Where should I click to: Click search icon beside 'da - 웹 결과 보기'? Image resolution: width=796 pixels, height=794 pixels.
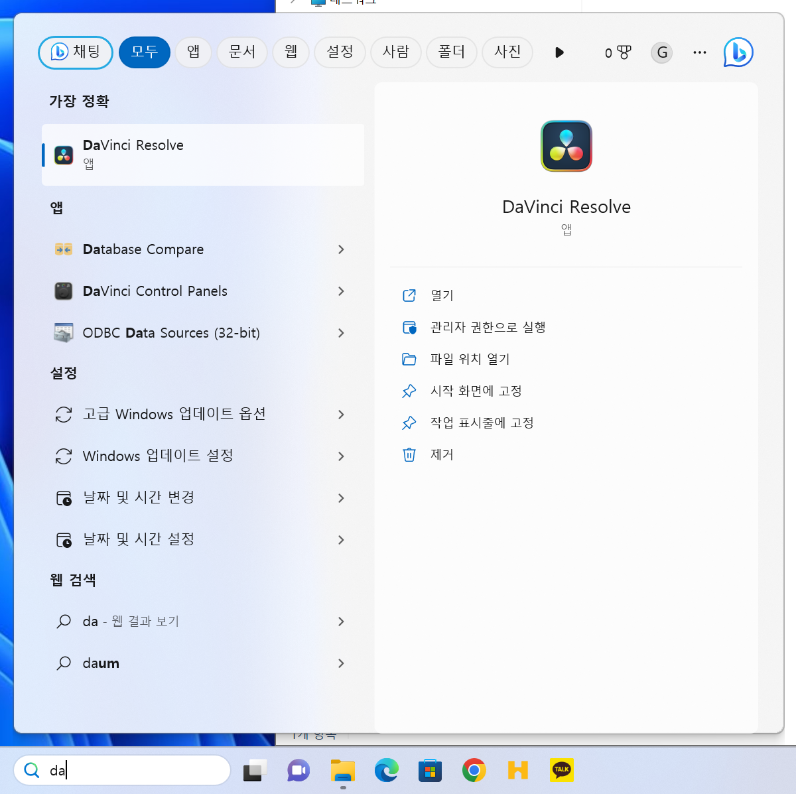pyautogui.click(x=64, y=622)
